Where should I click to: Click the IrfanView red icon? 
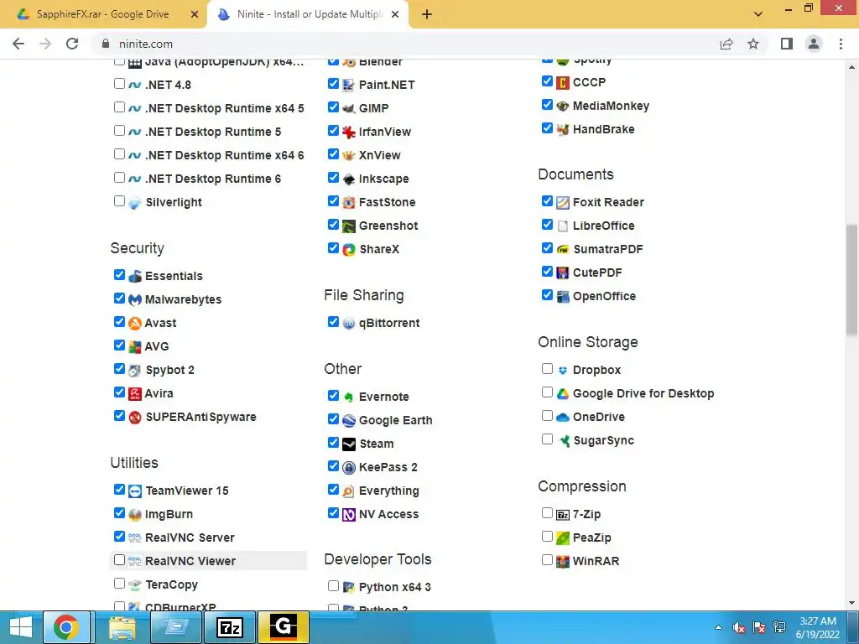[348, 132]
